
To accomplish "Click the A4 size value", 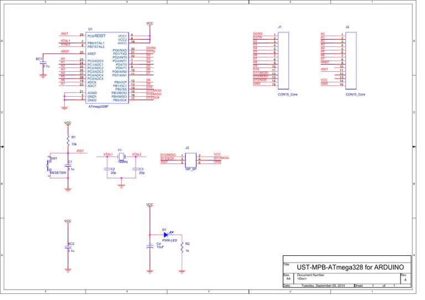I will pos(288,278).
